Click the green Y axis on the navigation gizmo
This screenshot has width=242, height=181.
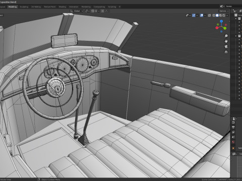click(225, 28)
